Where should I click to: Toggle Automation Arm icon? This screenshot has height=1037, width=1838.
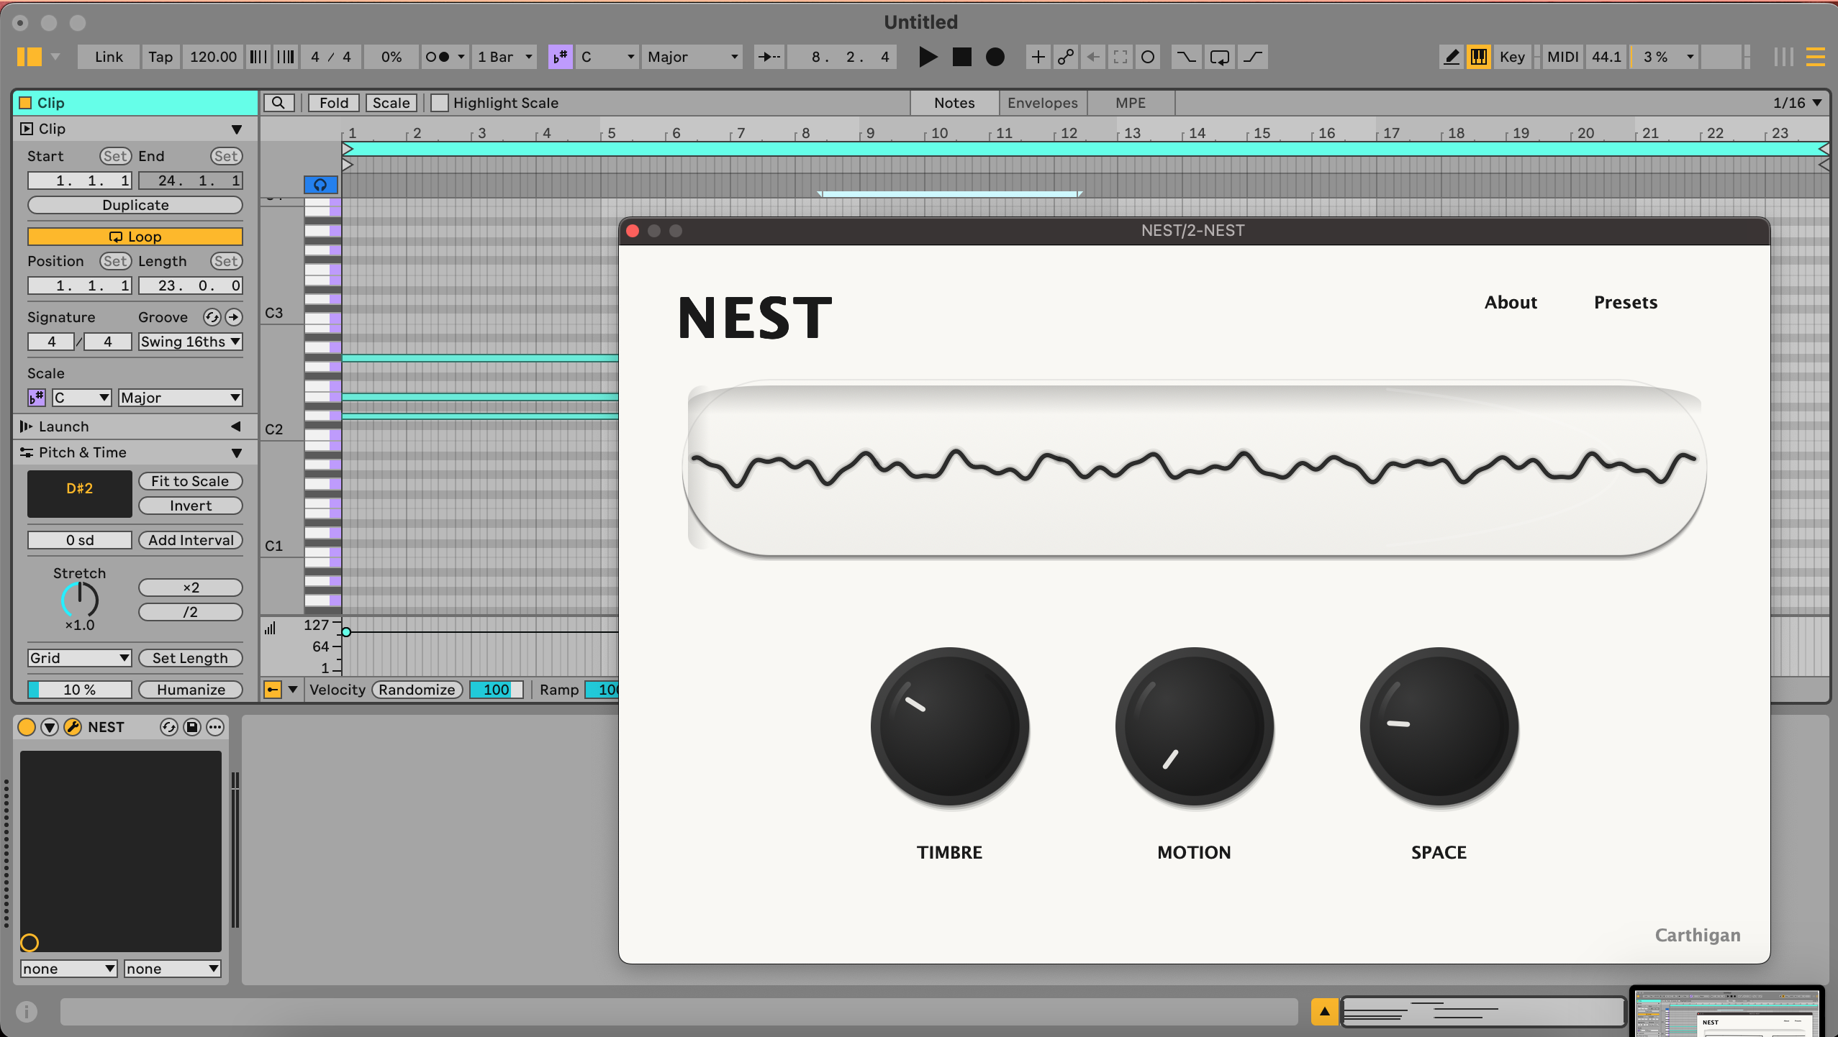point(1065,57)
